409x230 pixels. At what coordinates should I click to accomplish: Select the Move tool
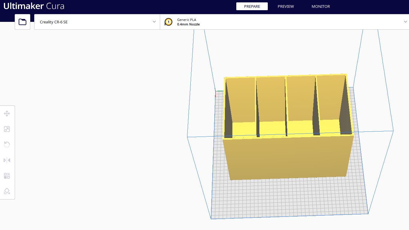pyautogui.click(x=7, y=114)
